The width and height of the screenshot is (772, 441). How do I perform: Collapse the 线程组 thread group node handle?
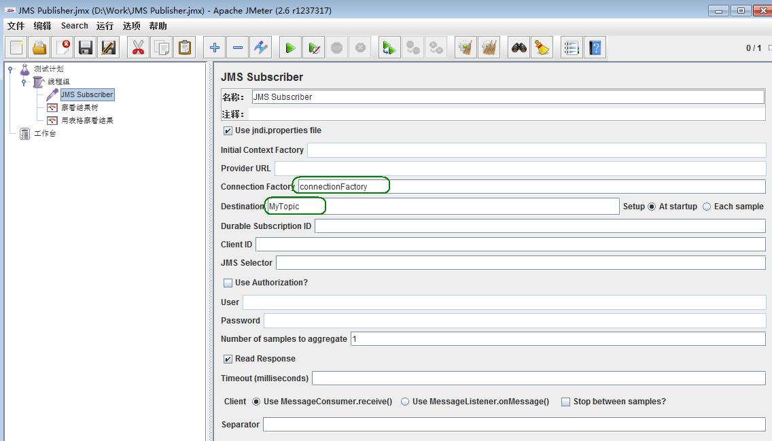click(24, 82)
